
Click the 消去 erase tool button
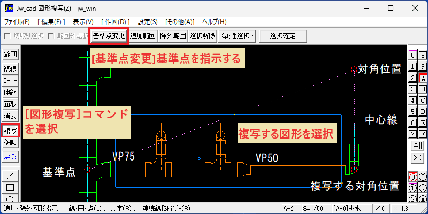coord(10,116)
